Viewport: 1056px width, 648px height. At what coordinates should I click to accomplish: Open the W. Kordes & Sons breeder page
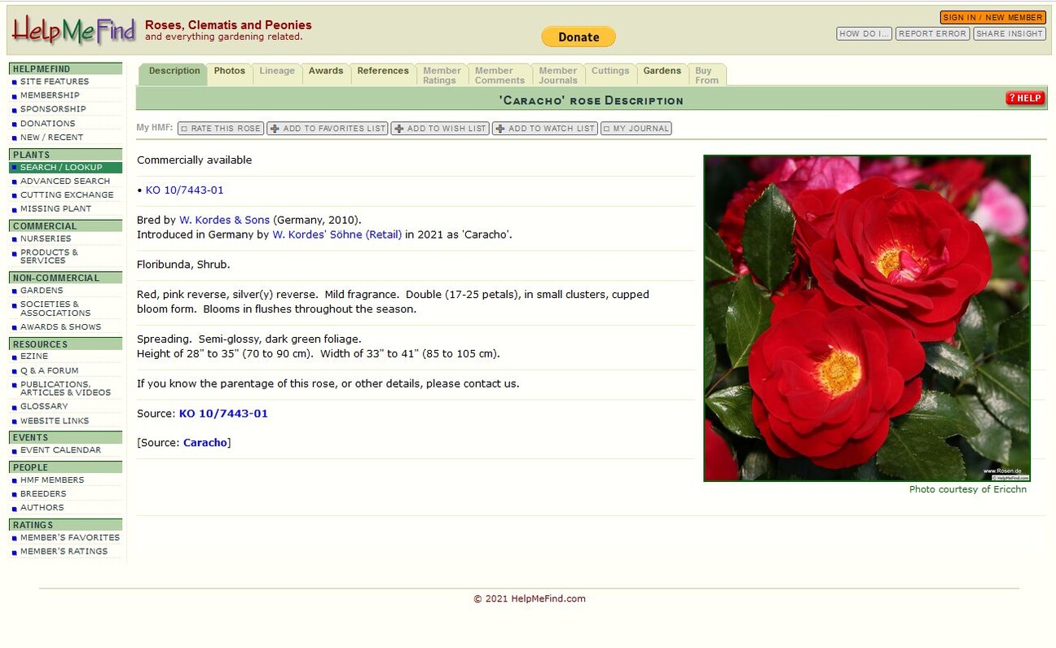[x=224, y=219]
